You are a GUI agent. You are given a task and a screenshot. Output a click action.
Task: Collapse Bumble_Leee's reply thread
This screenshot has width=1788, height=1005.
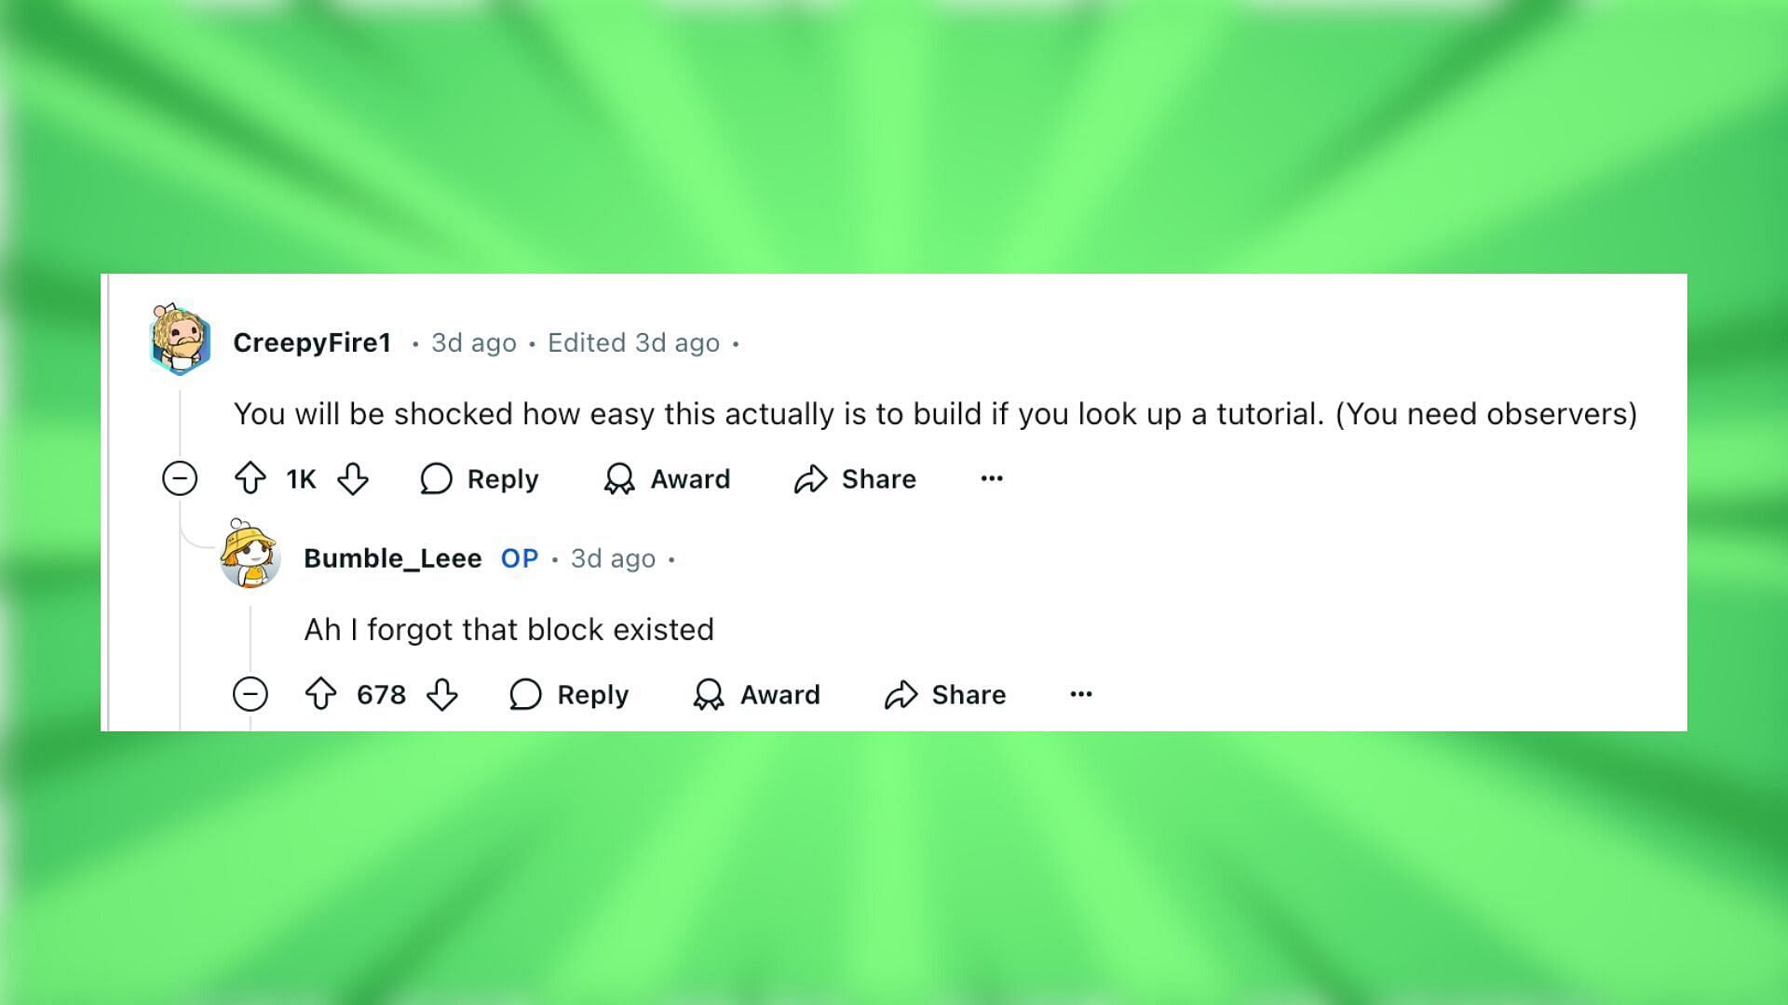click(251, 693)
